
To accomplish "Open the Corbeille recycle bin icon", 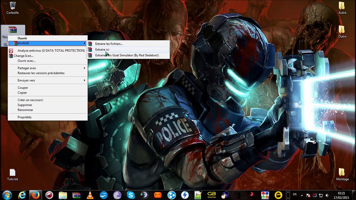I will pos(13,8).
